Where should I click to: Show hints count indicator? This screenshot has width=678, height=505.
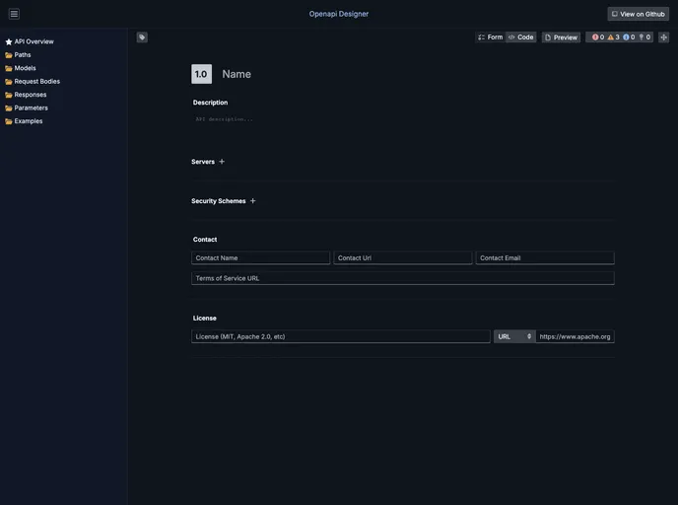tap(644, 37)
